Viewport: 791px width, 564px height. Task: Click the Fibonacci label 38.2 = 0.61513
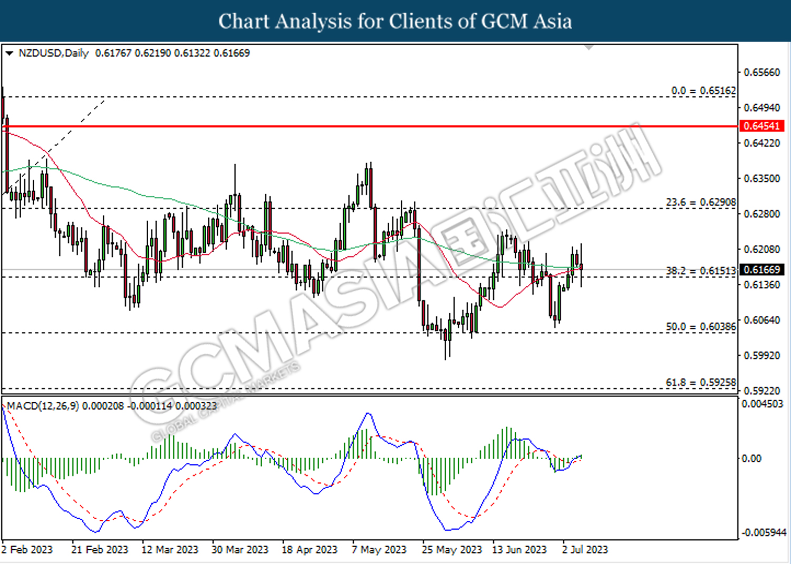pyautogui.click(x=701, y=271)
